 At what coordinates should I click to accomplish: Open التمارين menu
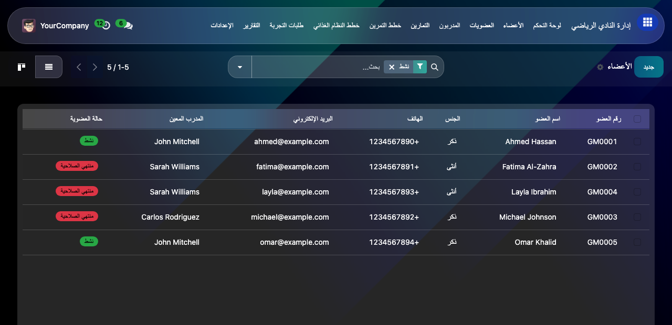pyautogui.click(x=420, y=25)
